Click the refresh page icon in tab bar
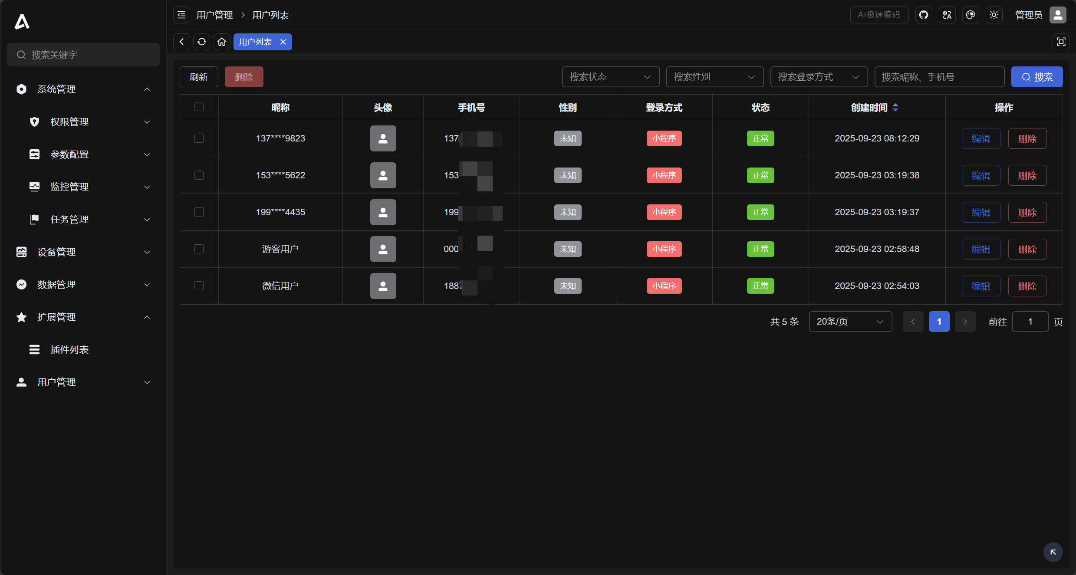Image resolution: width=1076 pixels, height=575 pixels. coord(201,42)
